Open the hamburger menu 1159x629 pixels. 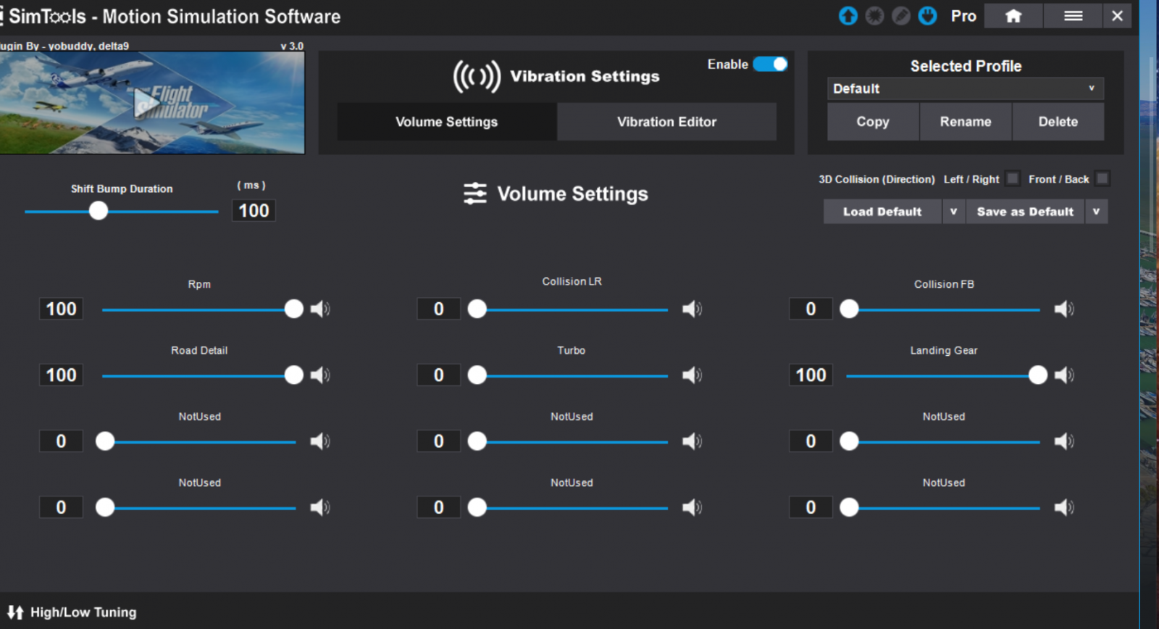1073,16
